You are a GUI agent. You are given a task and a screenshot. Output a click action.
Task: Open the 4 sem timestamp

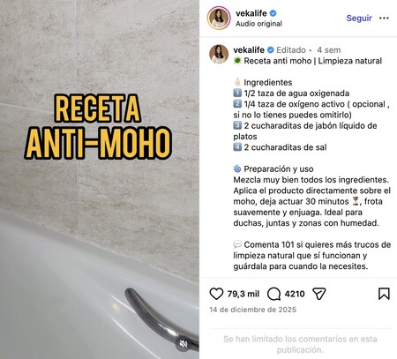coord(329,50)
